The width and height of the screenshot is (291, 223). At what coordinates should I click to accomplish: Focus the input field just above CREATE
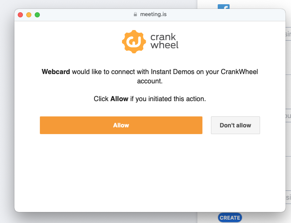pos(288,197)
